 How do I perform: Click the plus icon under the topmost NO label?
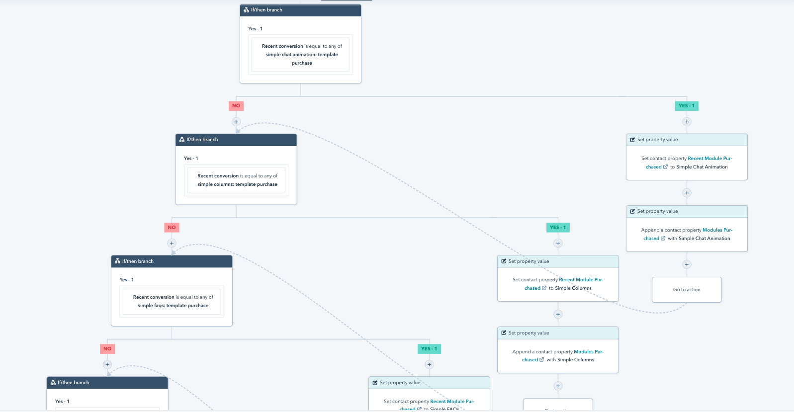click(x=236, y=122)
